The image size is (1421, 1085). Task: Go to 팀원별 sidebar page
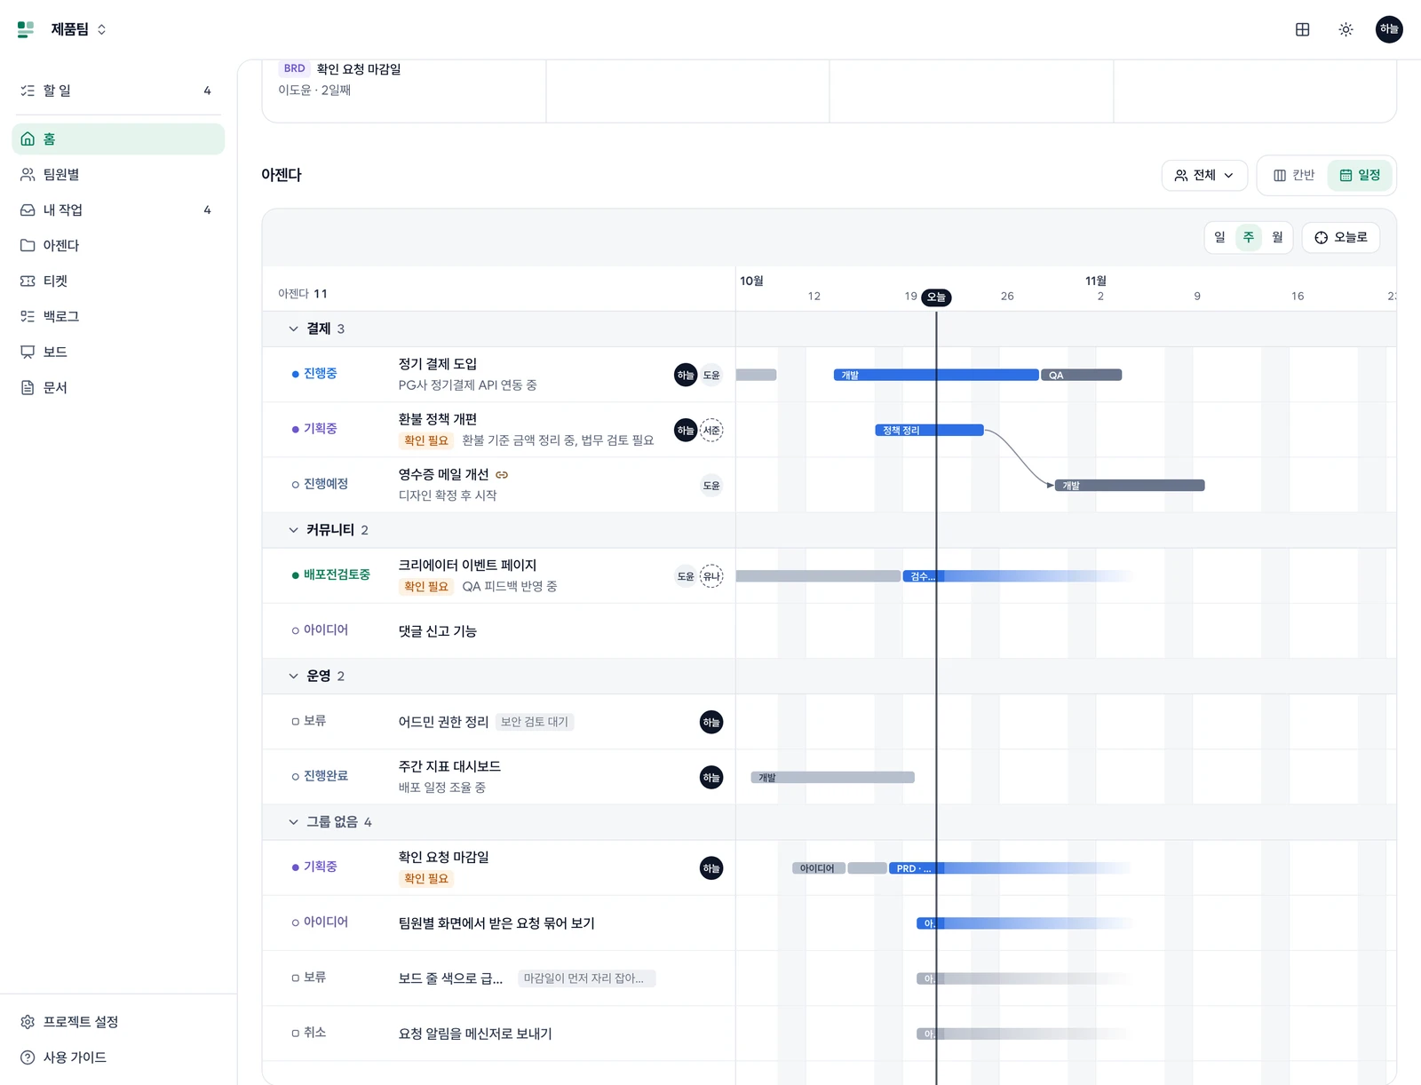click(118, 174)
